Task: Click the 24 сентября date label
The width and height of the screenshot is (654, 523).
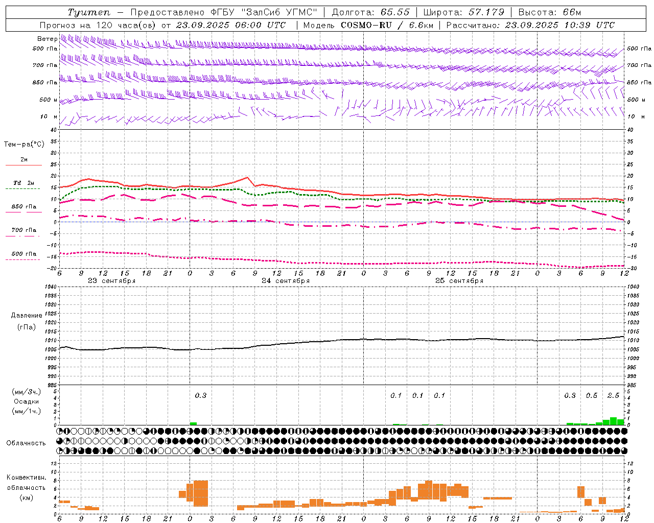Action: click(286, 281)
